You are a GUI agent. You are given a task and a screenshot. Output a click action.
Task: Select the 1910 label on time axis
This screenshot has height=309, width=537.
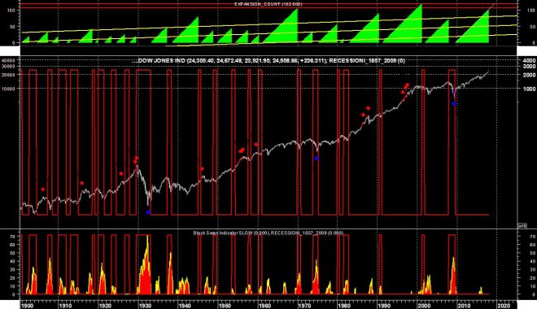[x=65, y=306]
